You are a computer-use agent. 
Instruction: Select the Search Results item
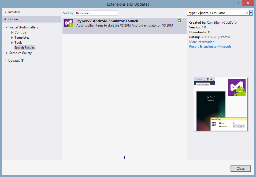tap(24, 48)
